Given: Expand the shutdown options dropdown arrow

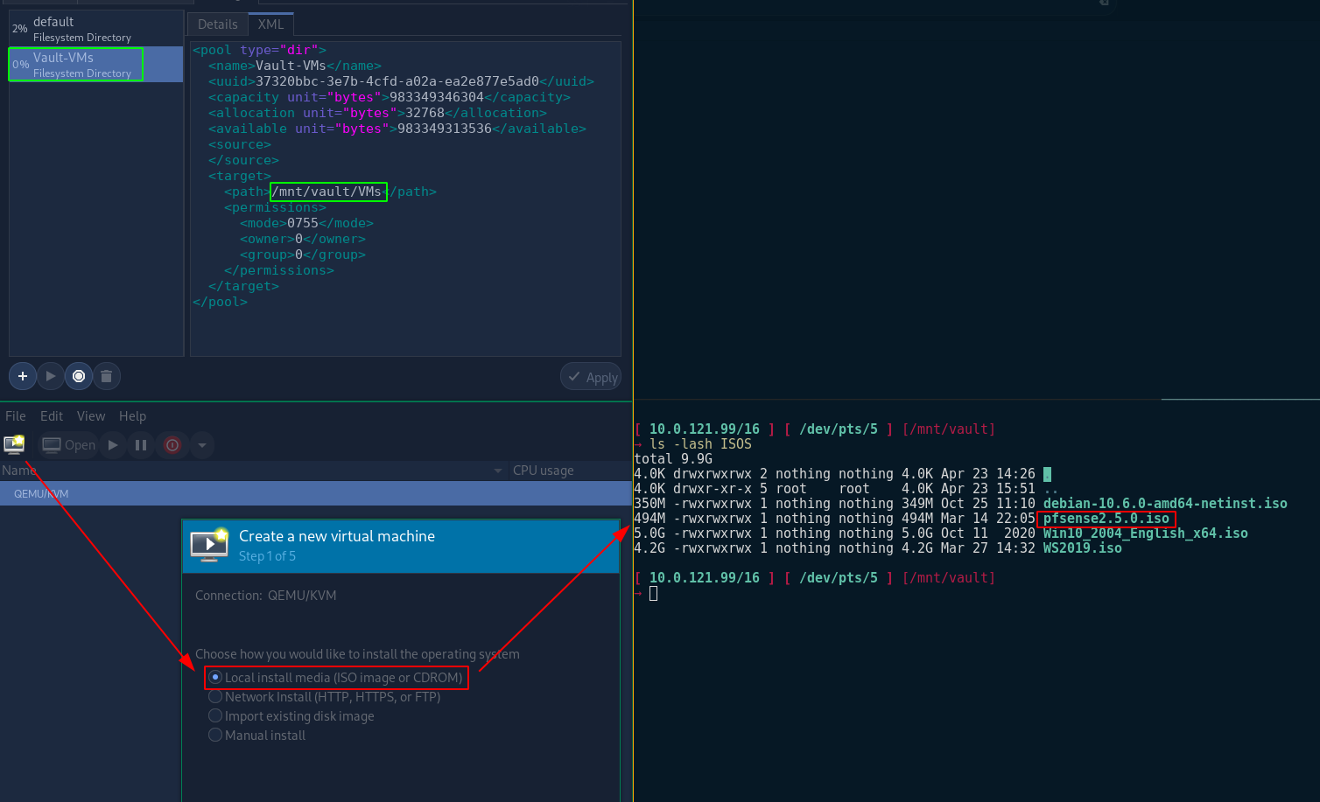Looking at the screenshot, I should (x=202, y=445).
